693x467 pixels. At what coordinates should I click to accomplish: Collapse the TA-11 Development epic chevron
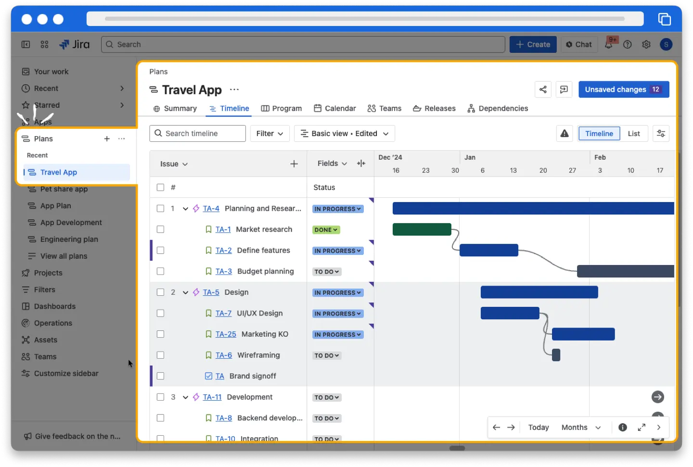pyautogui.click(x=185, y=397)
